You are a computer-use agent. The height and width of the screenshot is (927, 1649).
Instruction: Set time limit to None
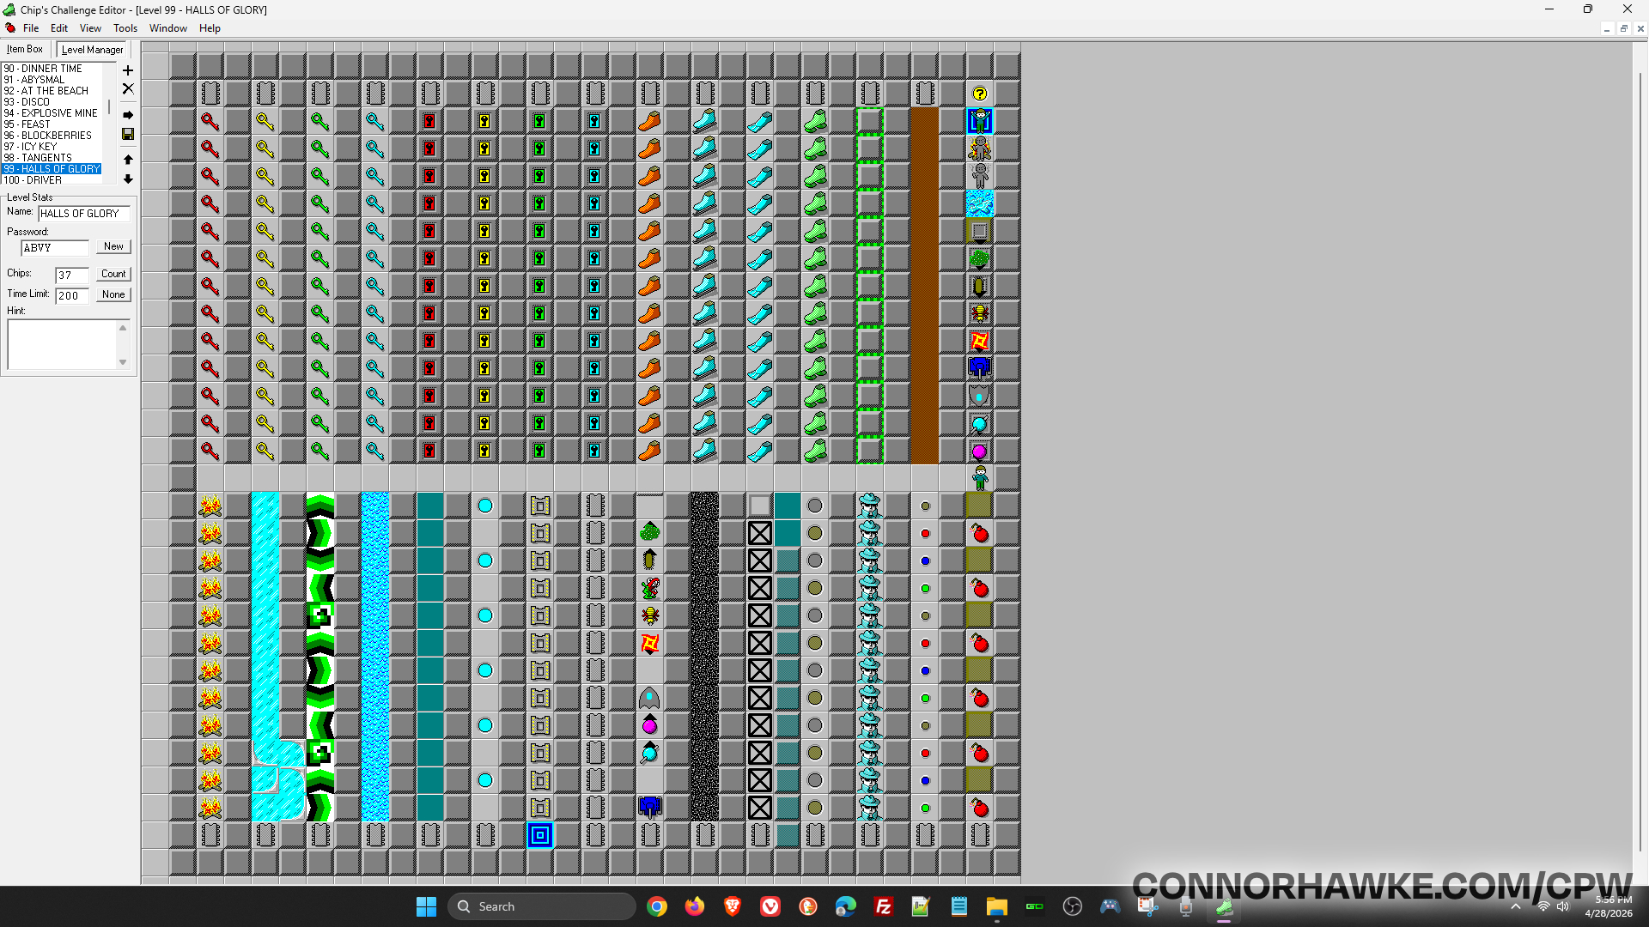pos(113,294)
